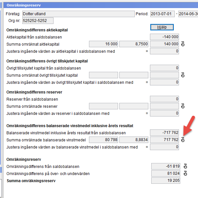Click the Hjälp button

[162, 27]
